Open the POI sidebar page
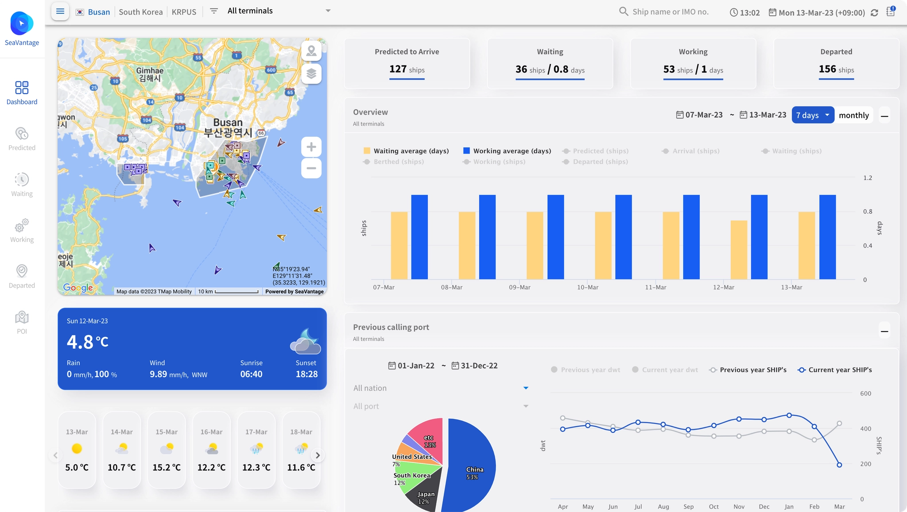Image resolution: width=907 pixels, height=512 pixels. click(22, 323)
